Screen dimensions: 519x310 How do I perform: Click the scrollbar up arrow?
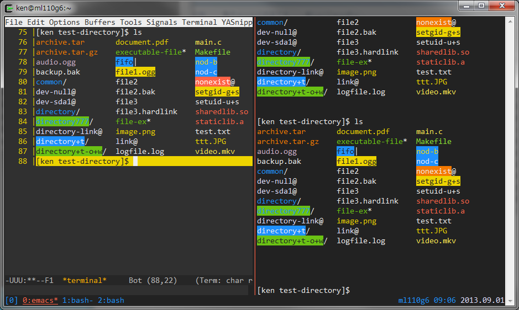pyautogui.click(x=510, y=22)
